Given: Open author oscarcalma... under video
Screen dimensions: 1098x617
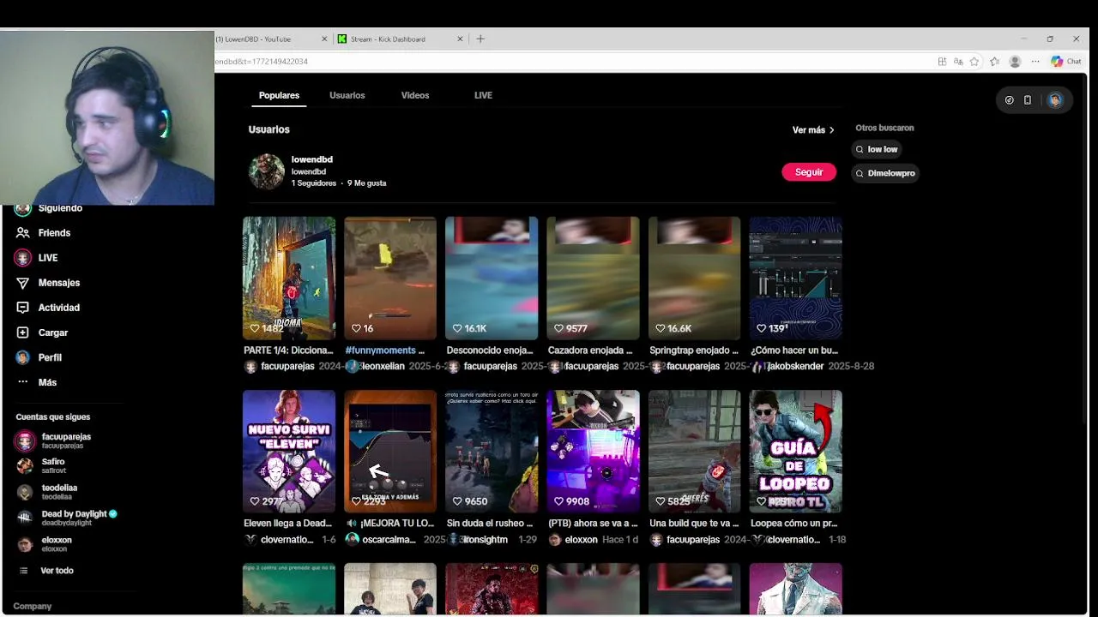Looking at the screenshot, I should 389,539.
